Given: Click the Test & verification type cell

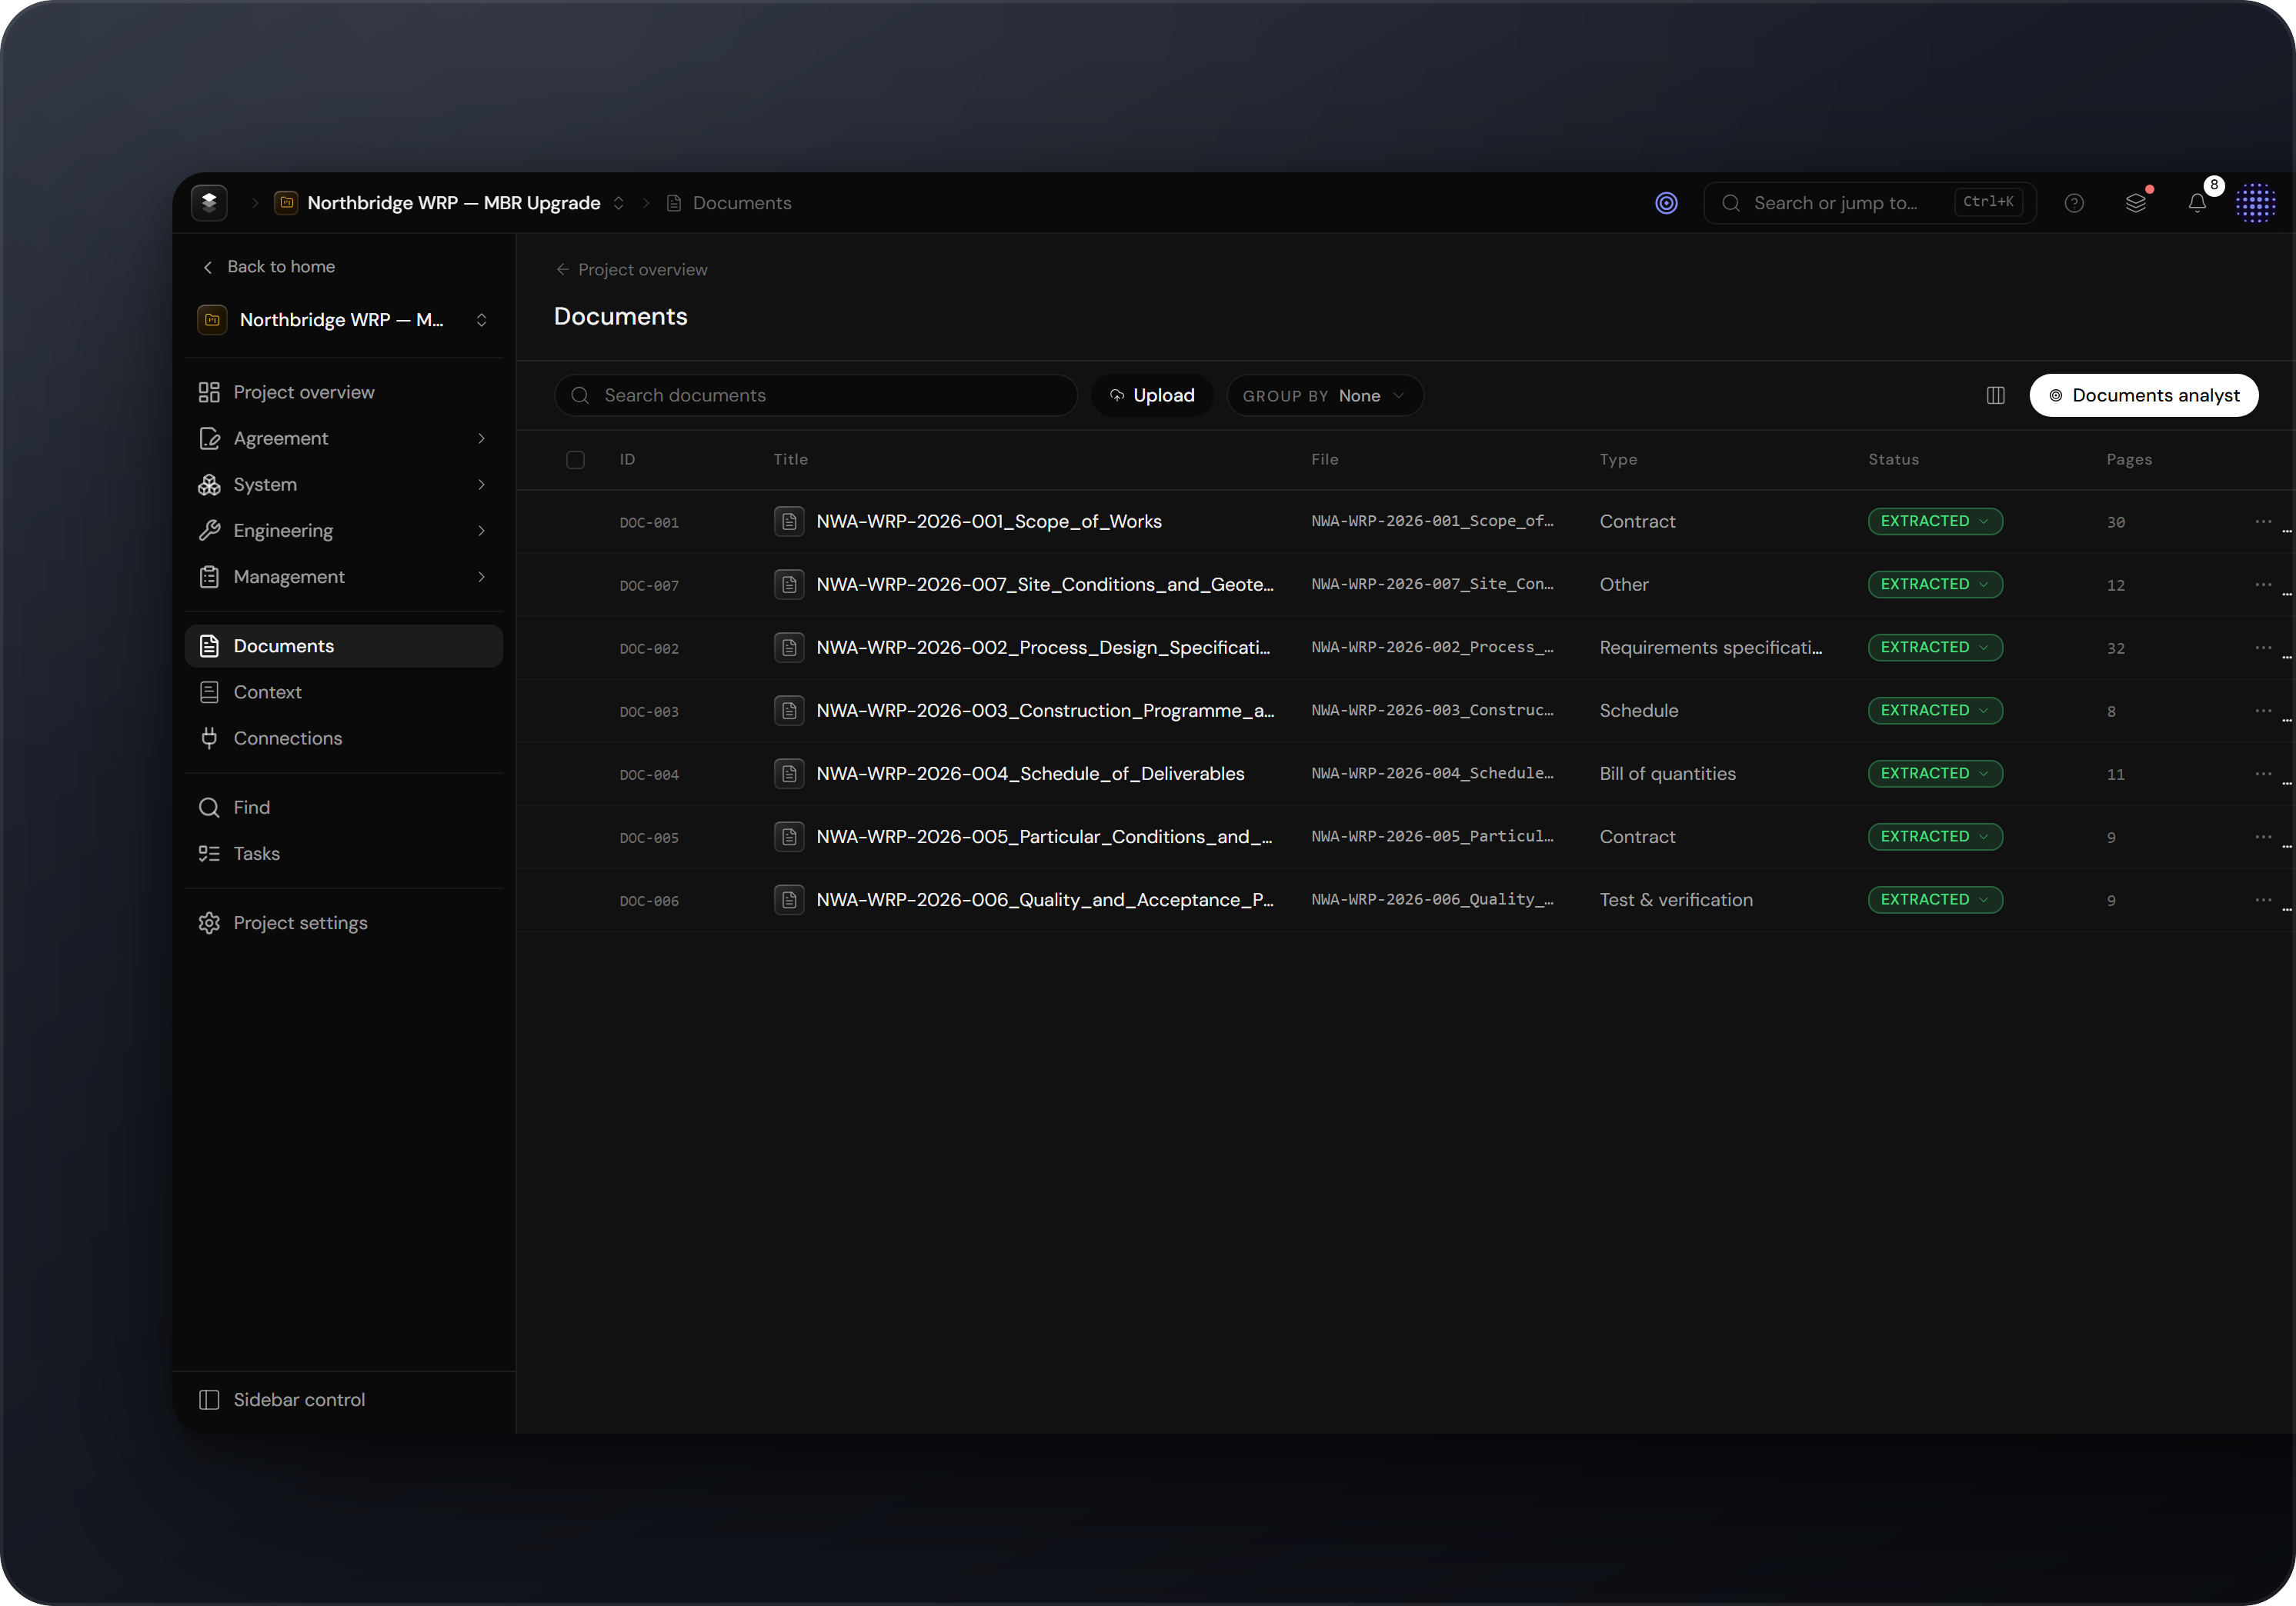Looking at the screenshot, I should (x=1676, y=899).
